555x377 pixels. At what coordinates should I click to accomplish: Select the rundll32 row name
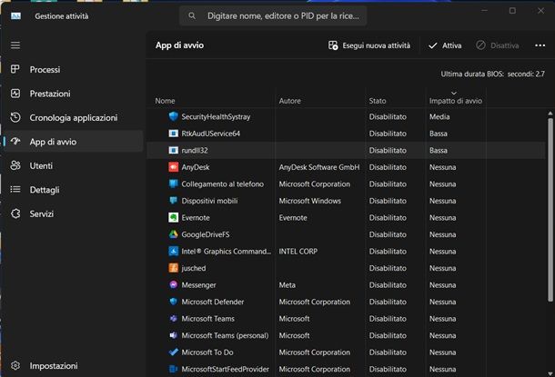click(195, 150)
